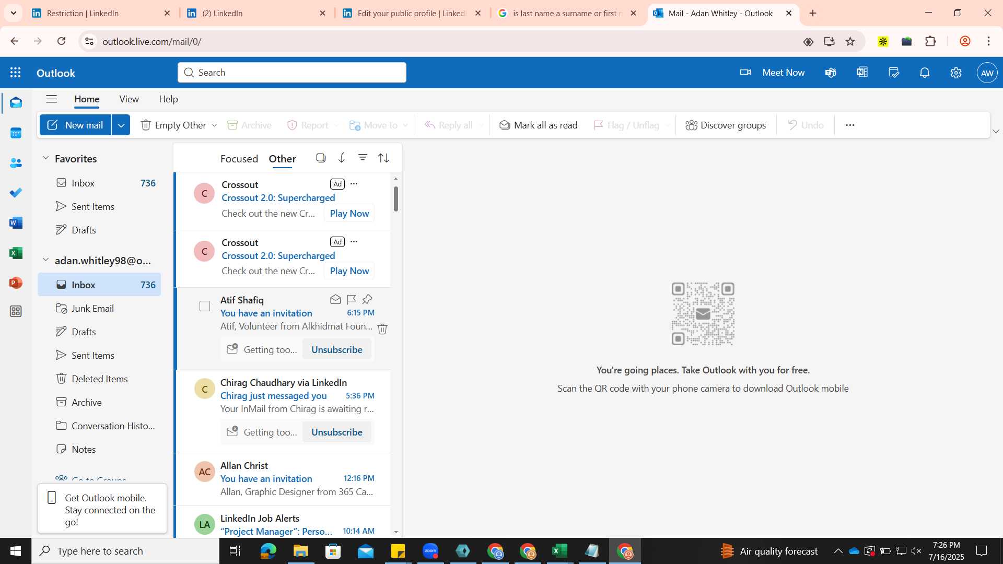1003x564 pixels.
Task: Expand the ribbon with the chevron at right edge
Action: [996, 131]
